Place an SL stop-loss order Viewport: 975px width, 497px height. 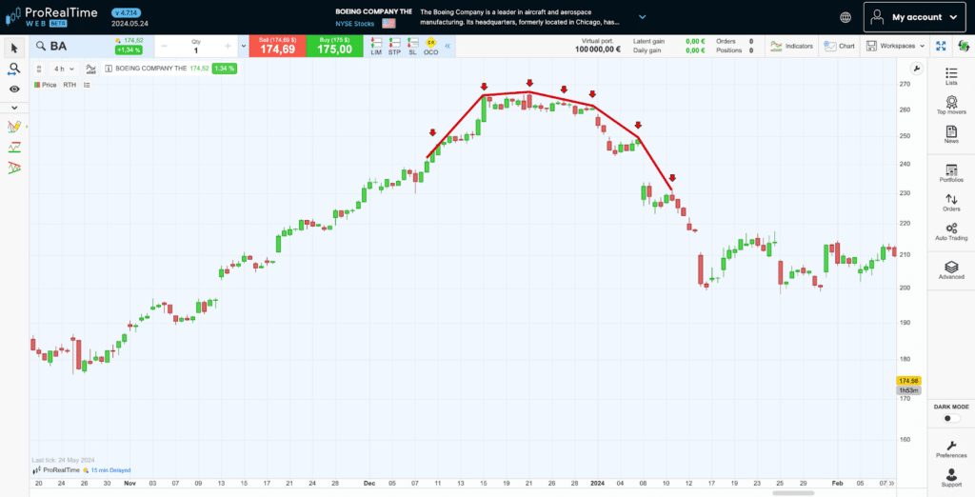[x=412, y=47]
